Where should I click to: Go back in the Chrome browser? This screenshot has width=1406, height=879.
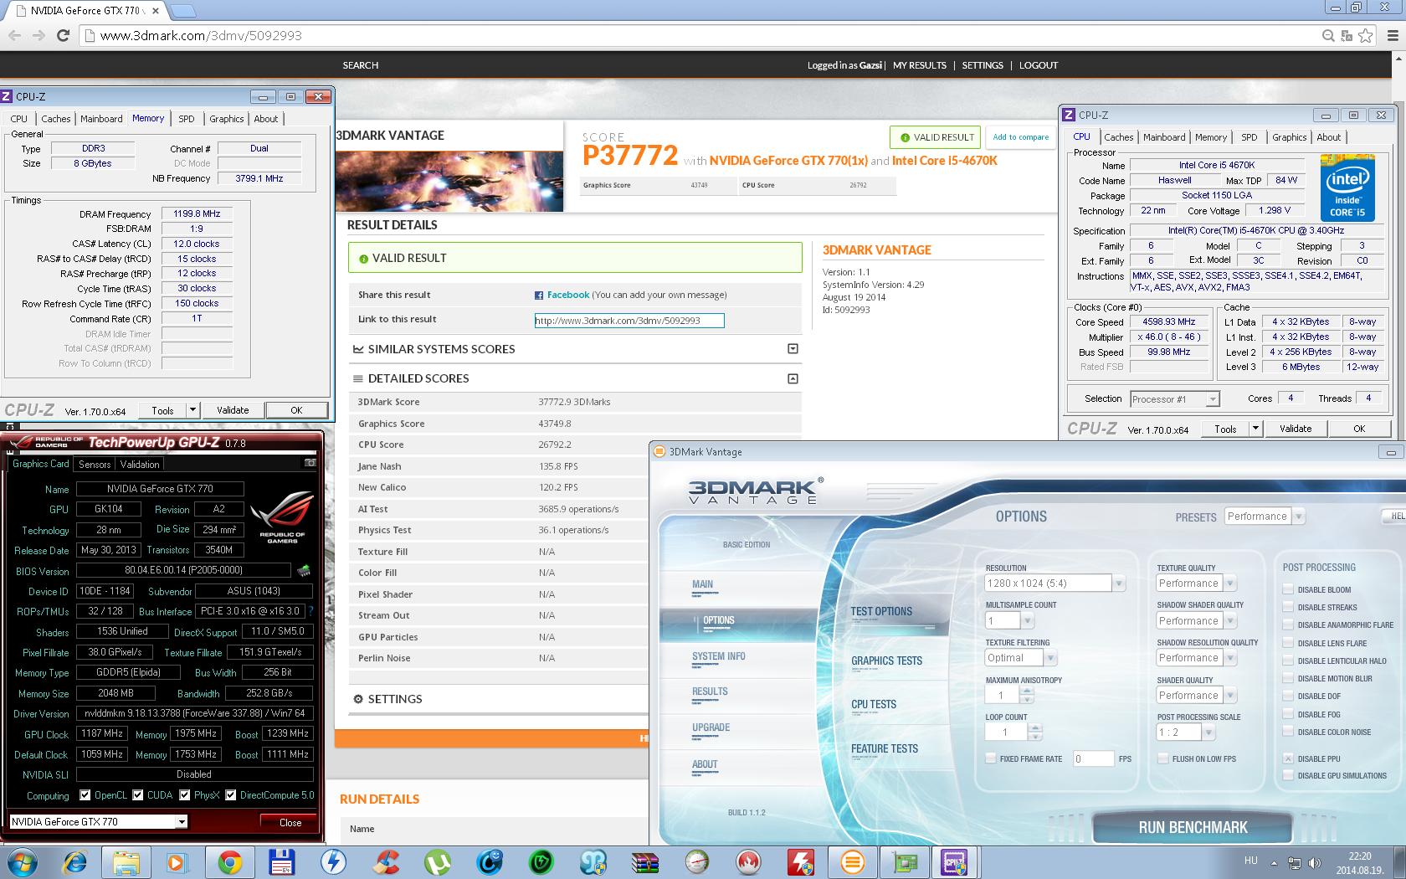point(14,35)
